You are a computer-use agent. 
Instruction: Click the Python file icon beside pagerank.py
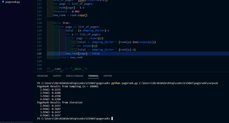[3, 2]
